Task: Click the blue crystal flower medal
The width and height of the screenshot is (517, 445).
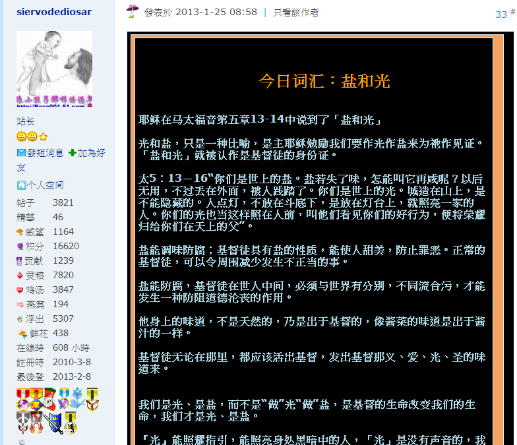Action: (x=77, y=398)
